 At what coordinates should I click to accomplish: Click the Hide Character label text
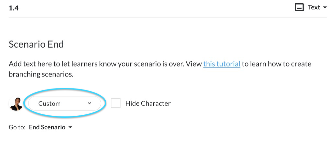[148, 103]
